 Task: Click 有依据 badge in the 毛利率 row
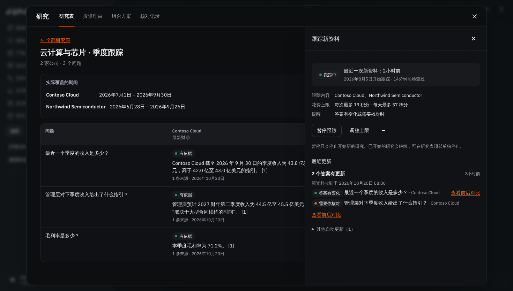tap(183, 236)
